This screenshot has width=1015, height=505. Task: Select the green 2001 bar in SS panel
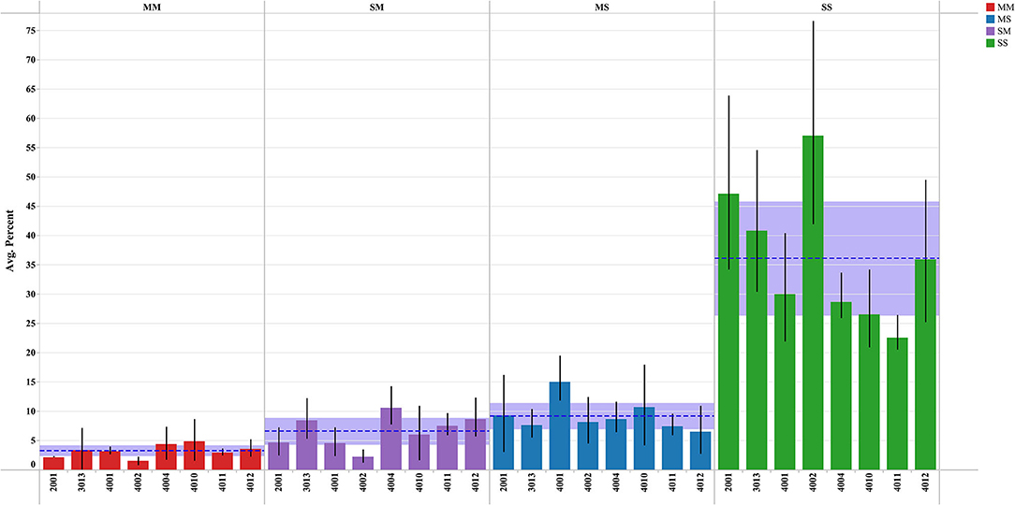[728, 332]
